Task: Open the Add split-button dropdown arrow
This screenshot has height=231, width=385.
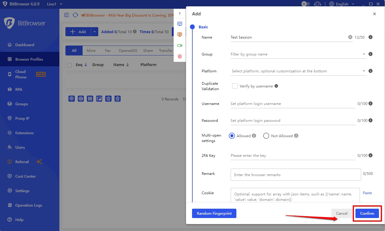Action: click(94, 32)
